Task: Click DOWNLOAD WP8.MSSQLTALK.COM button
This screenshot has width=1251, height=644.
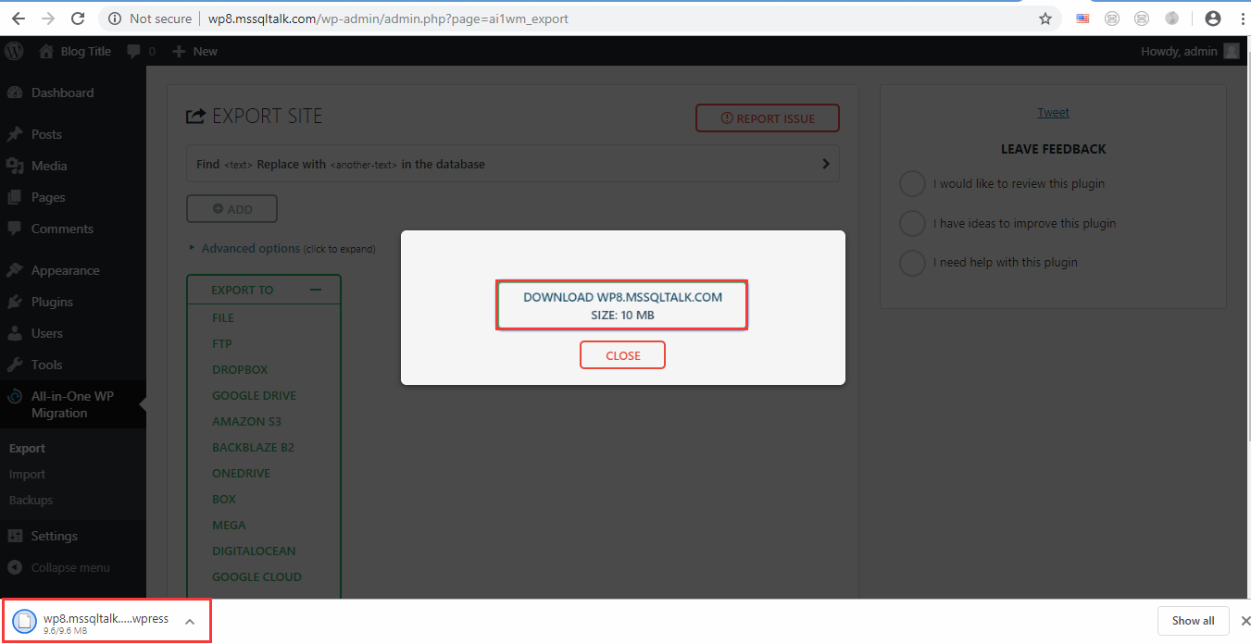Action: pyautogui.click(x=622, y=305)
